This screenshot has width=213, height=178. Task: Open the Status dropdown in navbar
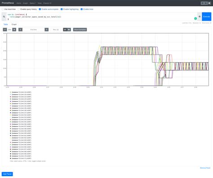tap(33, 3)
